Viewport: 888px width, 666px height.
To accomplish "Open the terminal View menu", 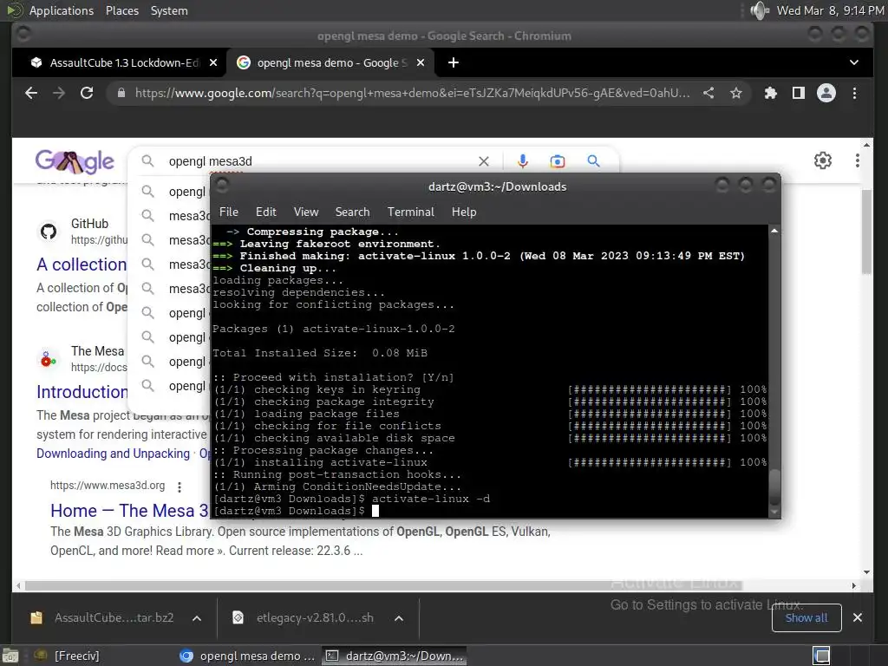I will [x=306, y=212].
